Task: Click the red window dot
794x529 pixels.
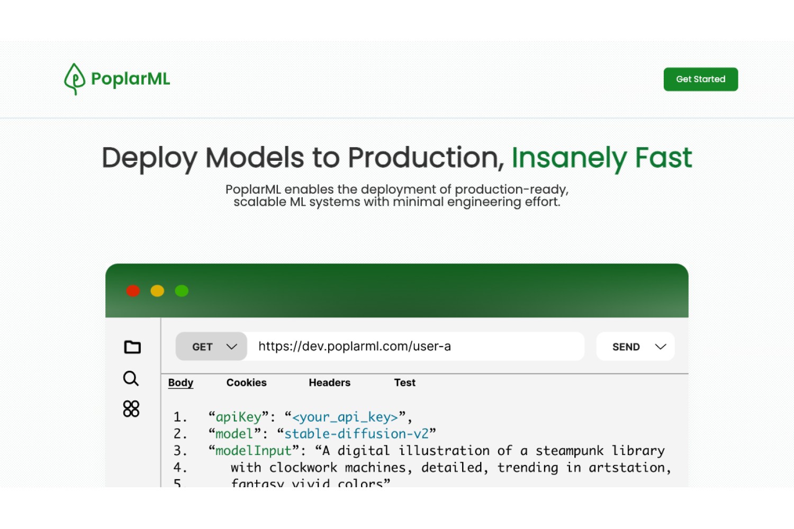Action: pos(133,290)
